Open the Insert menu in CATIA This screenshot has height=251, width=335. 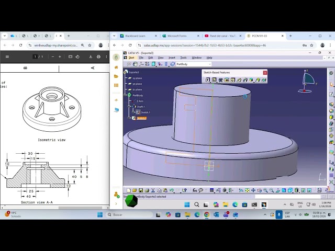pyautogui.click(x=172, y=58)
